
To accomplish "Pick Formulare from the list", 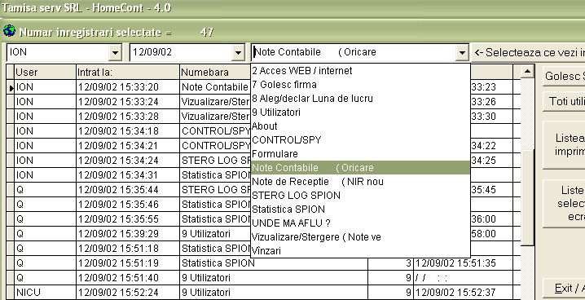I will pos(360,154).
